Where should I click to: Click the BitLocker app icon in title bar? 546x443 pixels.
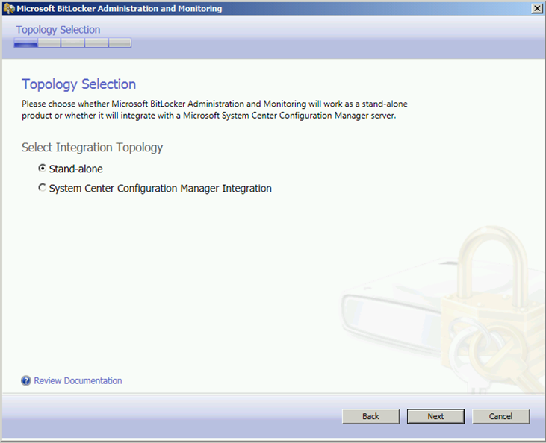[9, 9]
